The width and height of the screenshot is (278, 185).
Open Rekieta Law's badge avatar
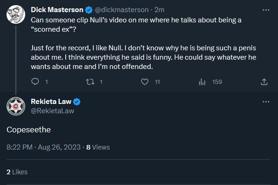click(16, 106)
